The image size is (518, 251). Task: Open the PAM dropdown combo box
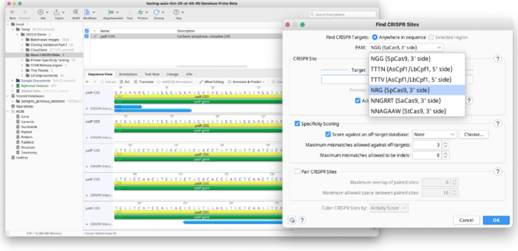(x=406, y=47)
